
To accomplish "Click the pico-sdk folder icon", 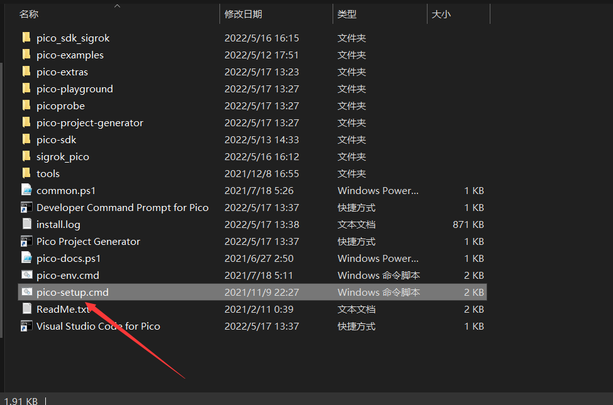I will coord(26,139).
